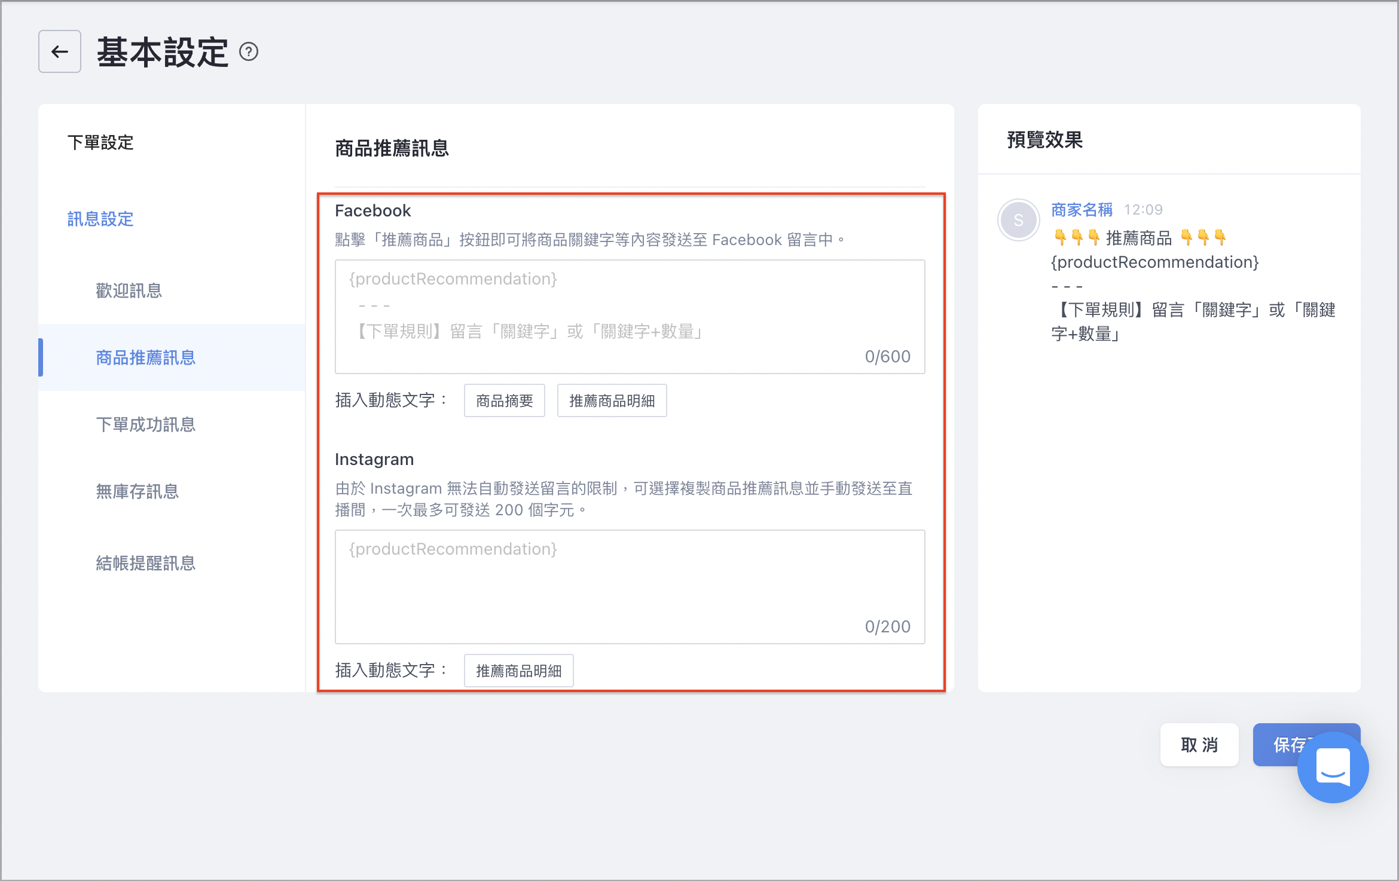Insert 商品摘要 dynamic text for Facebook
This screenshot has height=881, width=1399.
point(505,400)
